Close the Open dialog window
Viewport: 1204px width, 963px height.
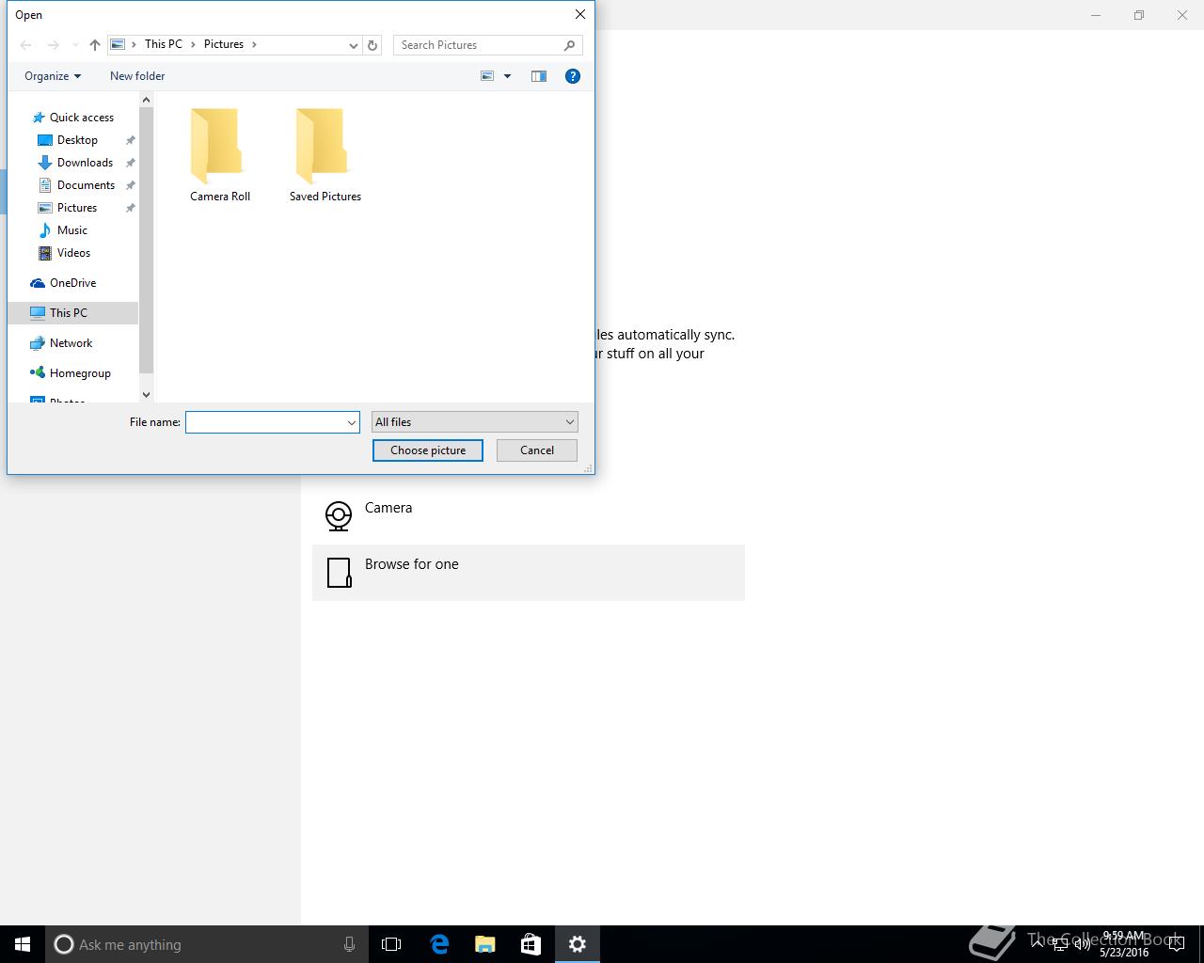click(580, 14)
